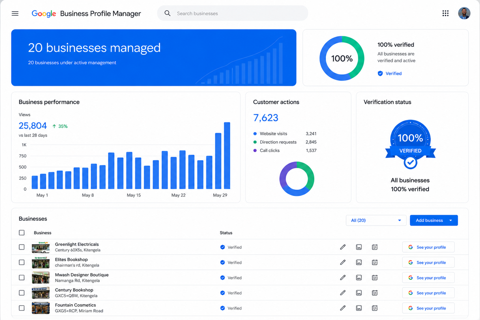Check the Elites Bookshop row checkbox

click(x=22, y=262)
